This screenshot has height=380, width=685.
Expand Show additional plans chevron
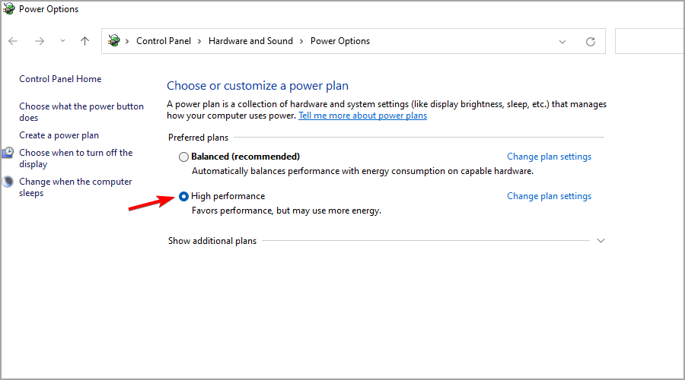(601, 241)
